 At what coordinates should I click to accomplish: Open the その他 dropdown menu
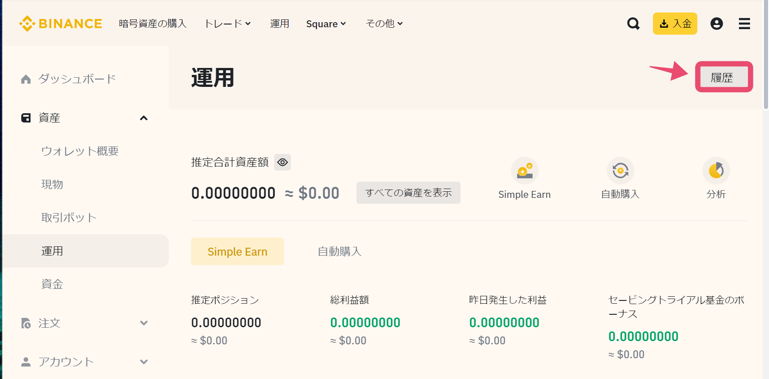click(x=384, y=24)
